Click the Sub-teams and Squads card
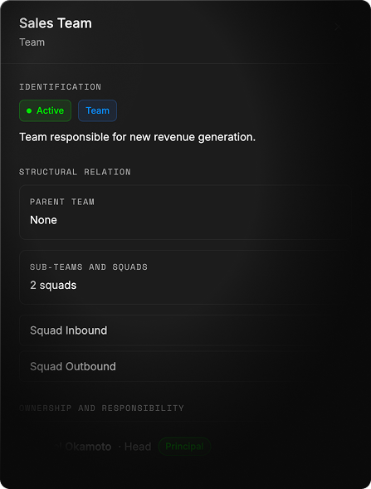 click(186, 277)
